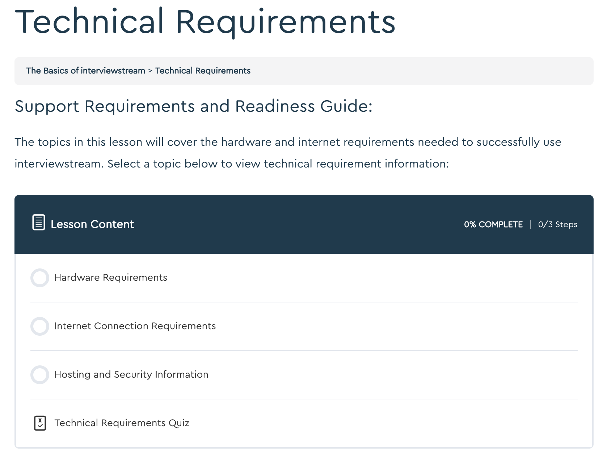
Task: Expand the Hosting and Security Information topic
Action: [131, 375]
